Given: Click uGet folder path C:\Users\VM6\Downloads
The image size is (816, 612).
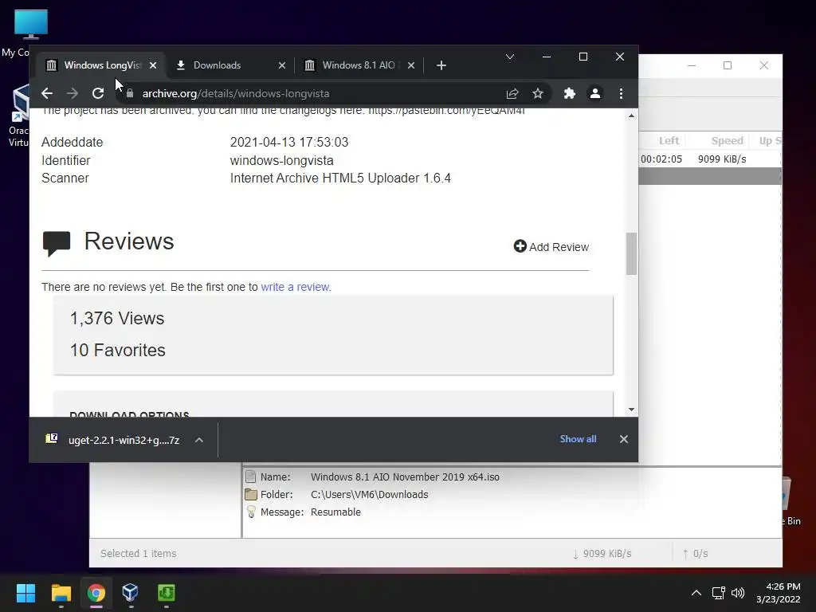Looking at the screenshot, I should tap(370, 495).
